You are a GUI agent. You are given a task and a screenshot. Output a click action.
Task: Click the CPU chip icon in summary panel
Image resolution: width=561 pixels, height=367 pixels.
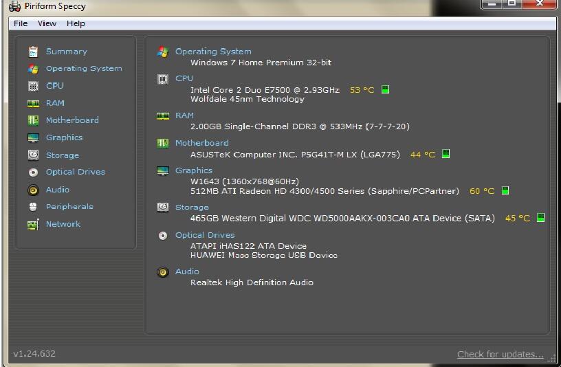pyautogui.click(x=163, y=79)
